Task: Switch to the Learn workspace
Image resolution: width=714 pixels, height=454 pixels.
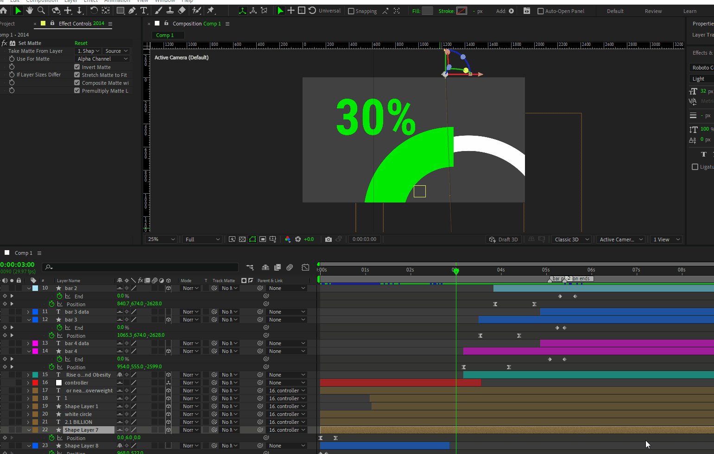Action: [690, 11]
